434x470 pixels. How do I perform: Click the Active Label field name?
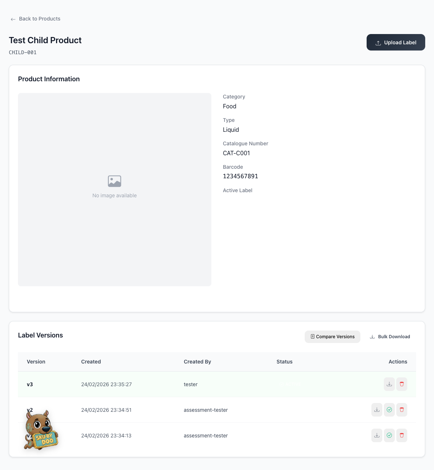238,190
